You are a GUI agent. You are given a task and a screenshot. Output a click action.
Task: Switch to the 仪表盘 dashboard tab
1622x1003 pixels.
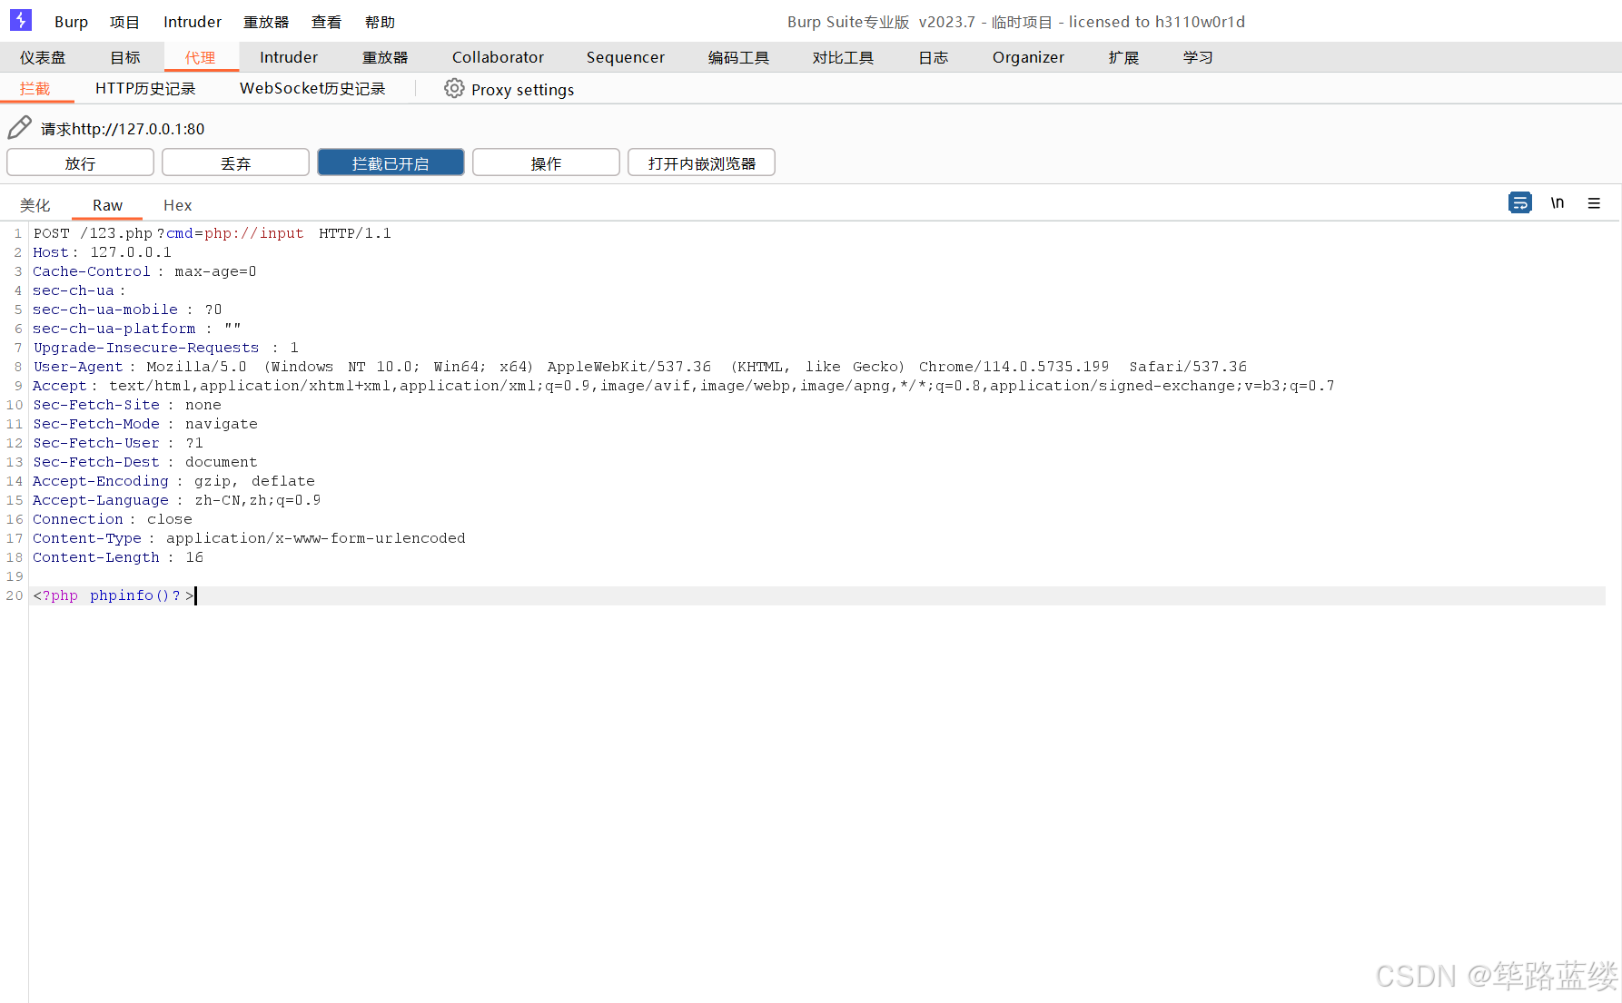tap(43, 57)
